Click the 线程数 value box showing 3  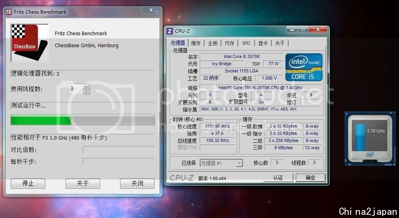pos(314,162)
